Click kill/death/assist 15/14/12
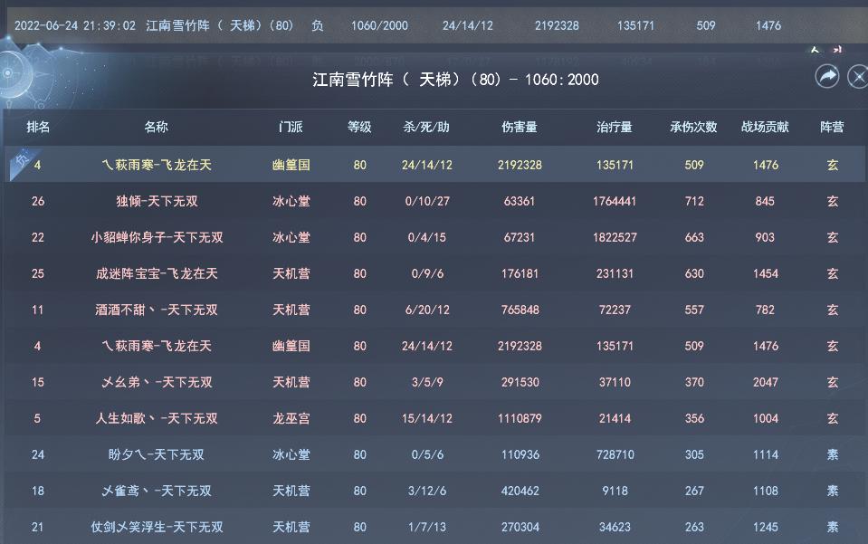 pyautogui.click(x=427, y=418)
